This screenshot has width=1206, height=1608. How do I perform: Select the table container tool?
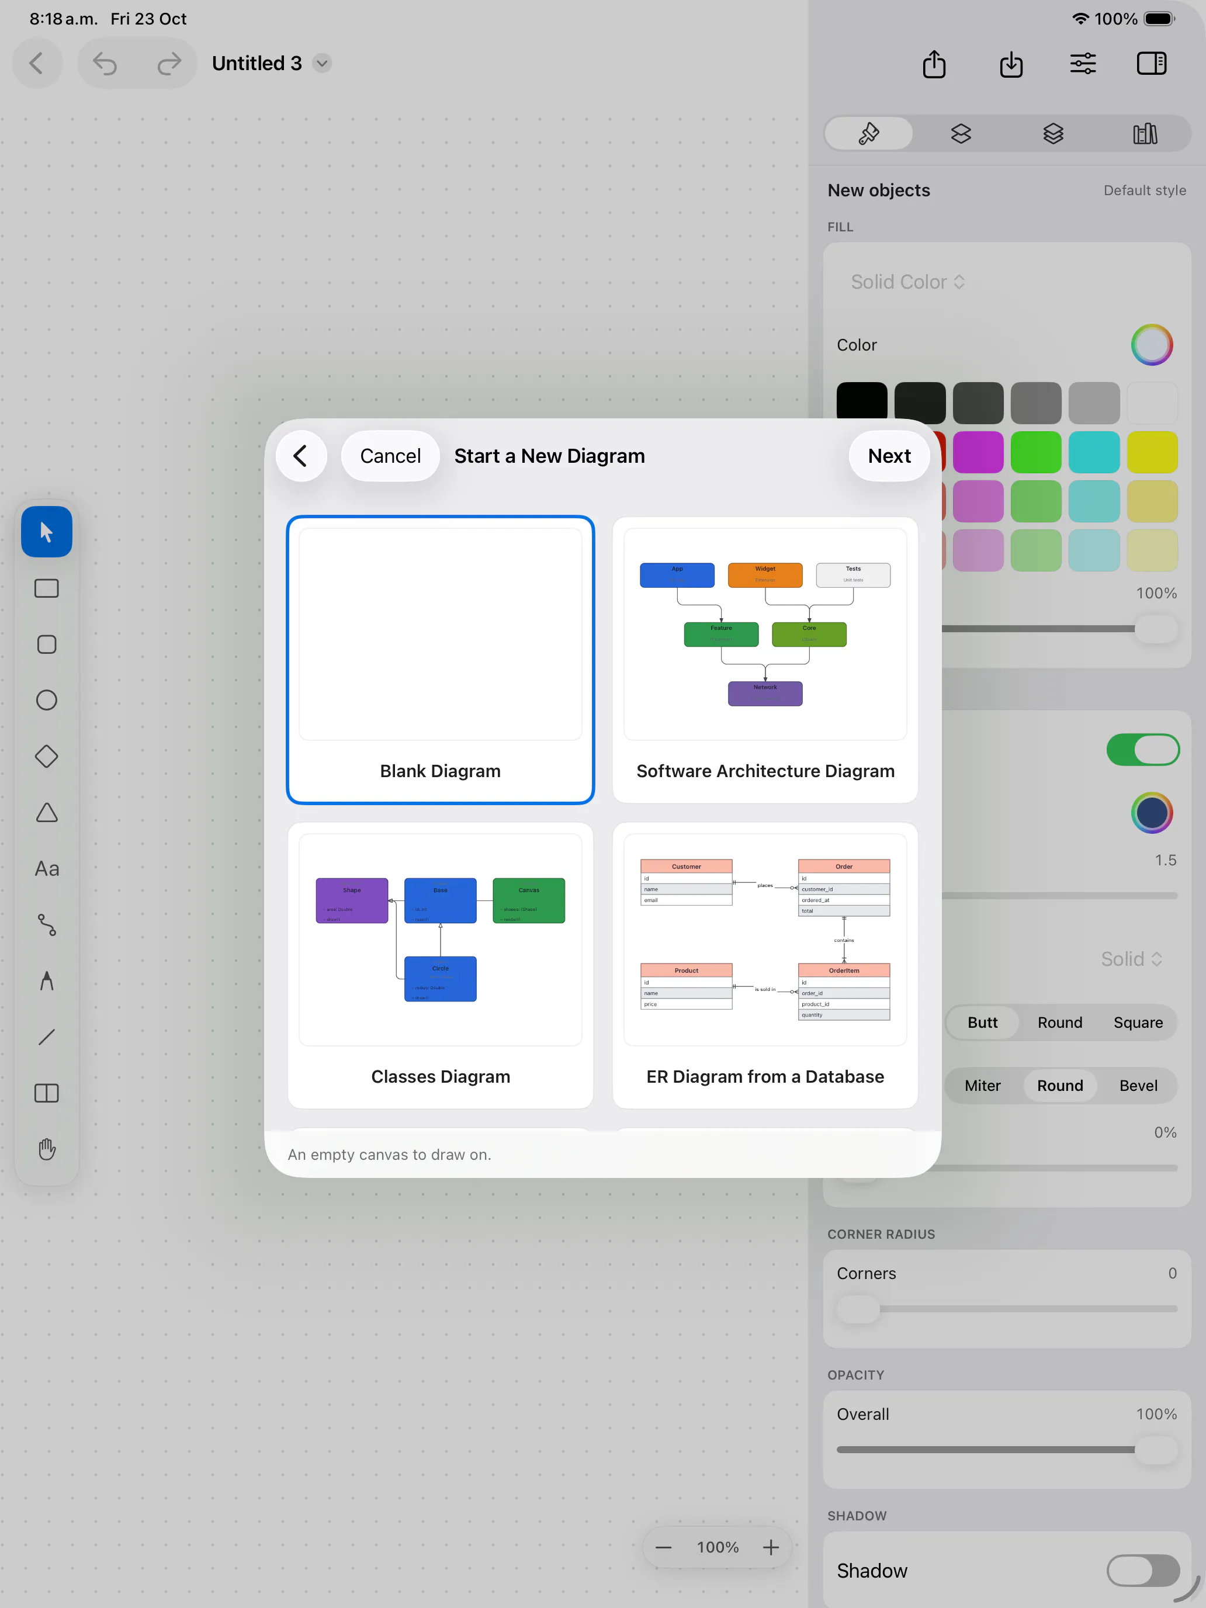47,1093
